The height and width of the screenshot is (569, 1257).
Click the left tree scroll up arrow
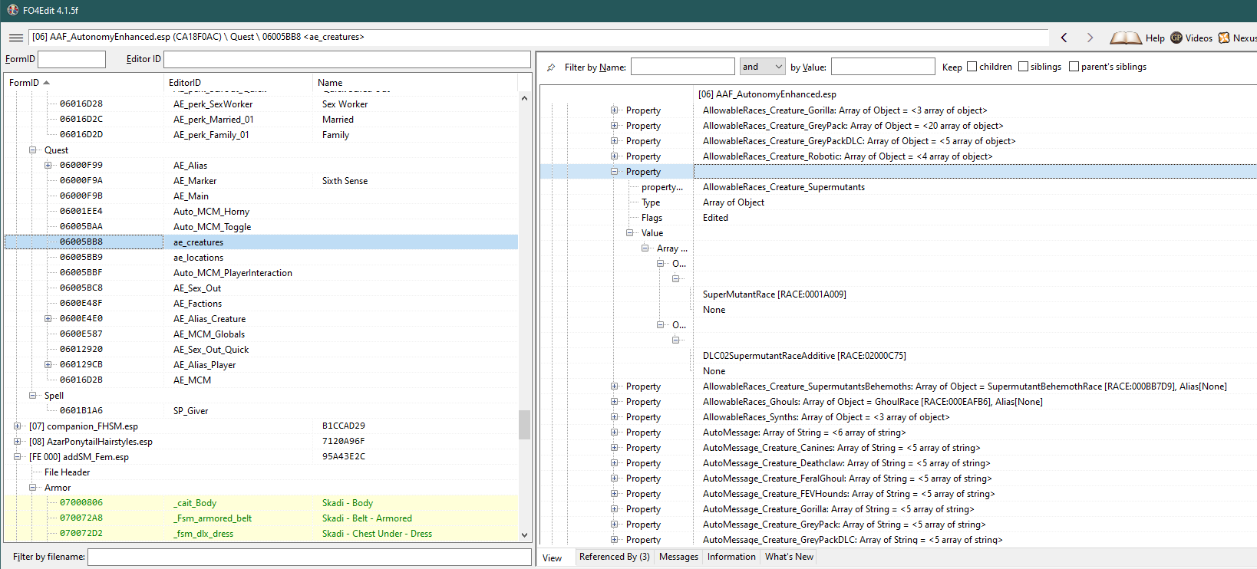click(525, 98)
